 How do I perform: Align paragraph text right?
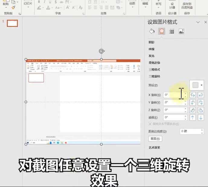pos(101,8)
